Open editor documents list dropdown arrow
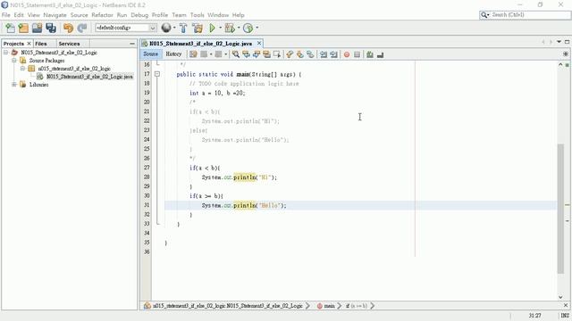Screen dimensions: 572x321 tap(559, 42)
